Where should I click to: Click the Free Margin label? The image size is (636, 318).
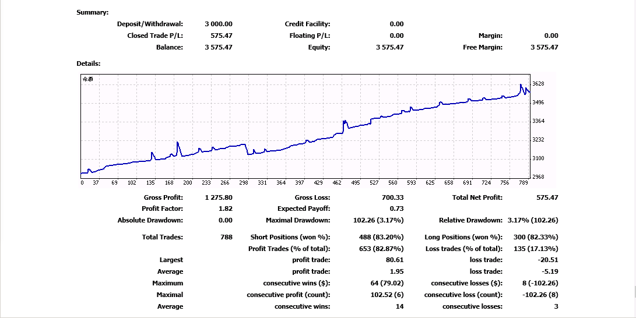(x=483, y=47)
